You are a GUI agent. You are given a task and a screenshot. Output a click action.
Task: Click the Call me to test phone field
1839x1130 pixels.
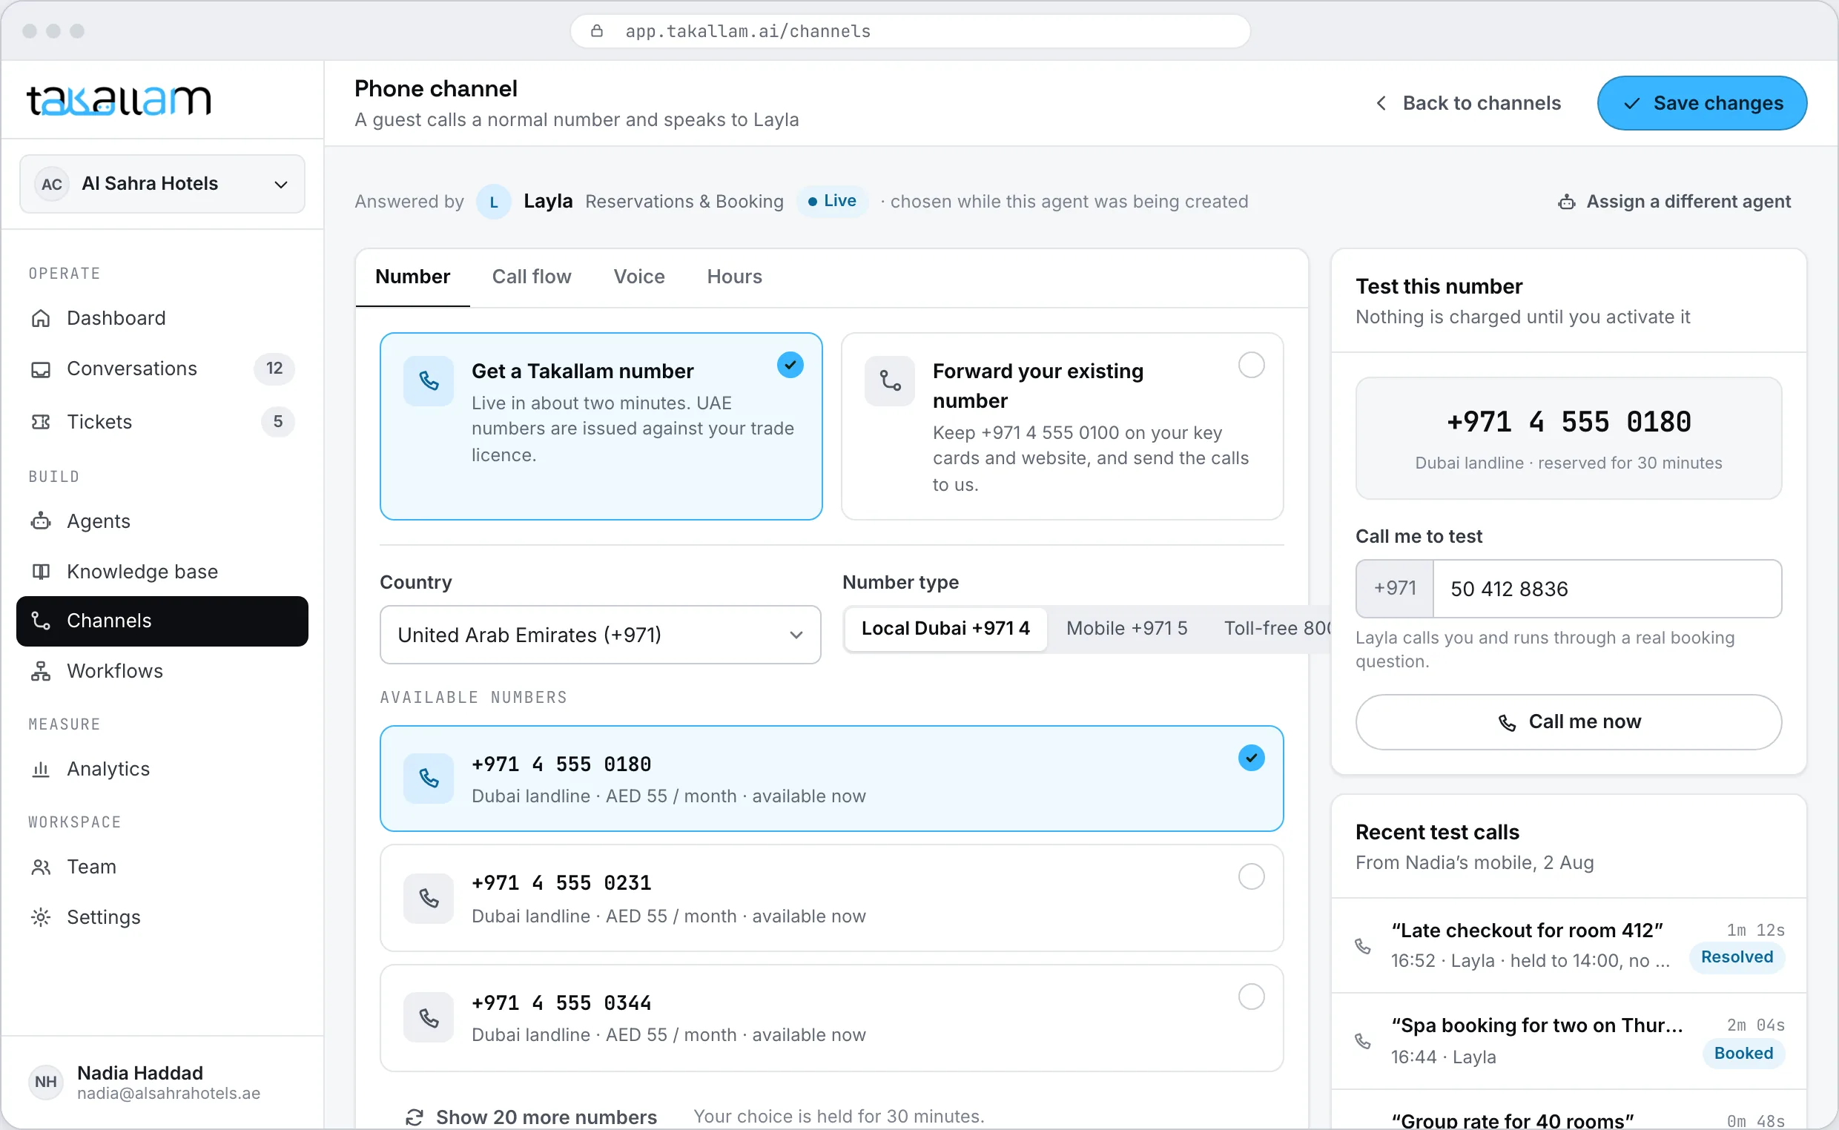point(1607,589)
